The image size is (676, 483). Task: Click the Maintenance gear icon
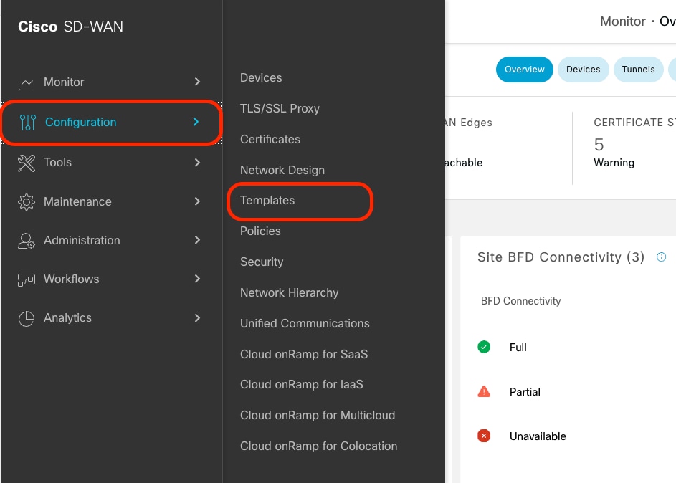pyautogui.click(x=27, y=201)
